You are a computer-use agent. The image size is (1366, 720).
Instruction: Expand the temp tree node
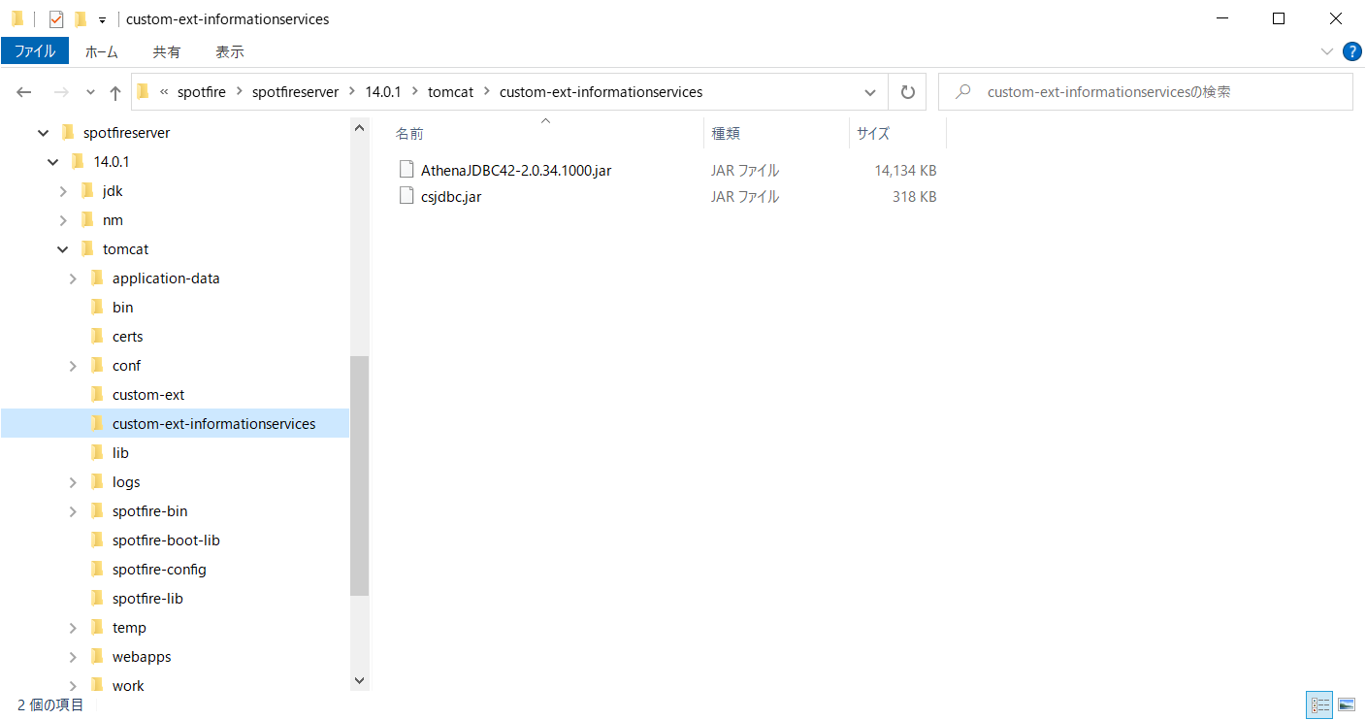[73, 628]
